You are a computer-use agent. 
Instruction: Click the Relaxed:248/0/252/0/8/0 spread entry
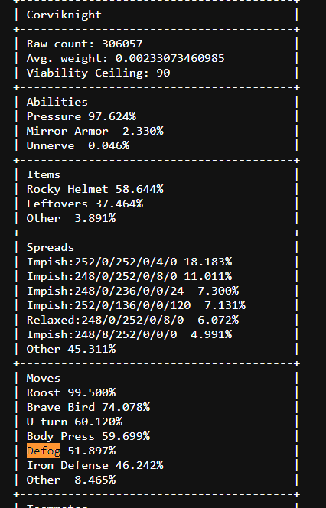coord(132,320)
